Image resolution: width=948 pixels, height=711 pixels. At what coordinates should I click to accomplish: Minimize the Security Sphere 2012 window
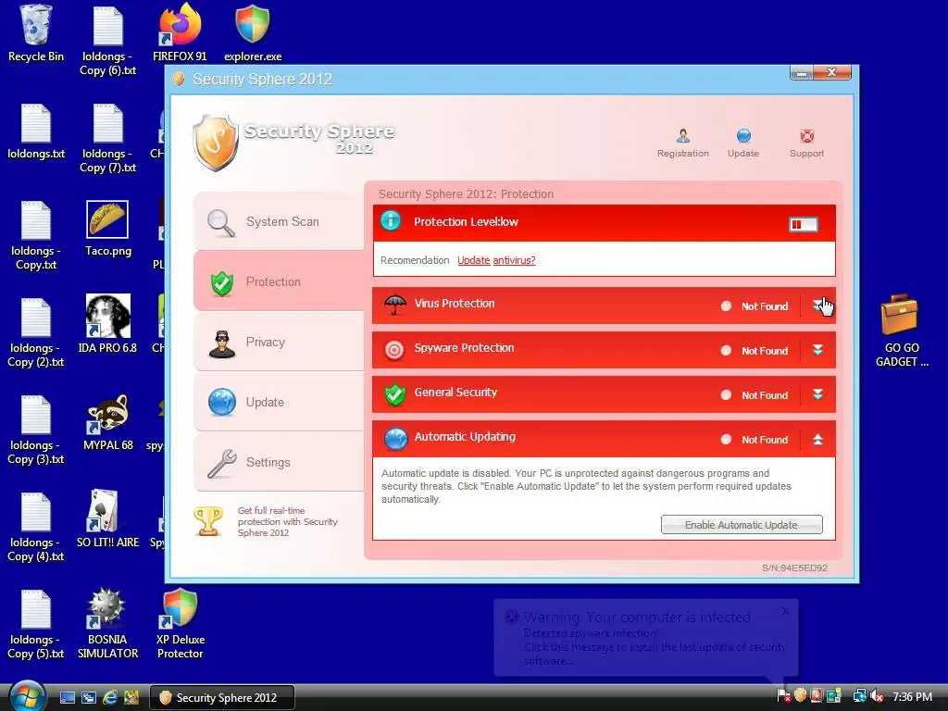802,72
